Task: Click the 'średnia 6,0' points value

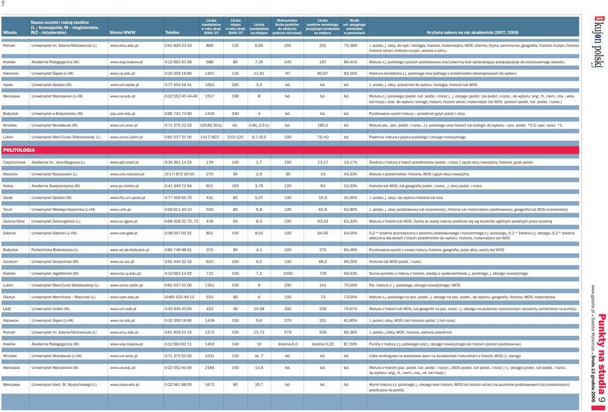Action: tap(288, 344)
